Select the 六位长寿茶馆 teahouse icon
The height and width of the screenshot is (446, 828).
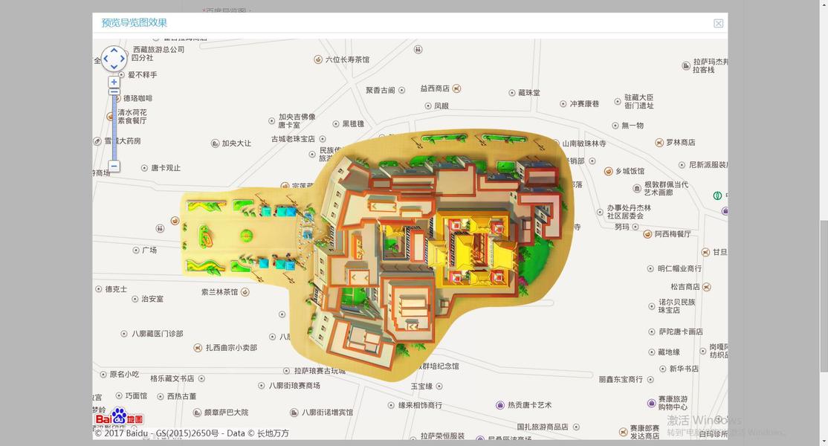[318, 59]
